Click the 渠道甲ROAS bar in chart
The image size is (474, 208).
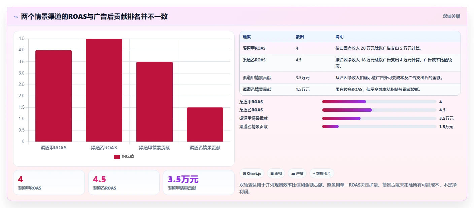pos(54,96)
